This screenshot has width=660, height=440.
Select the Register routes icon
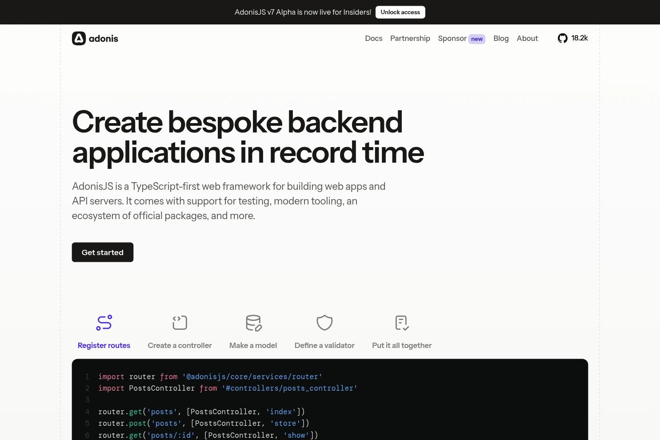104,323
